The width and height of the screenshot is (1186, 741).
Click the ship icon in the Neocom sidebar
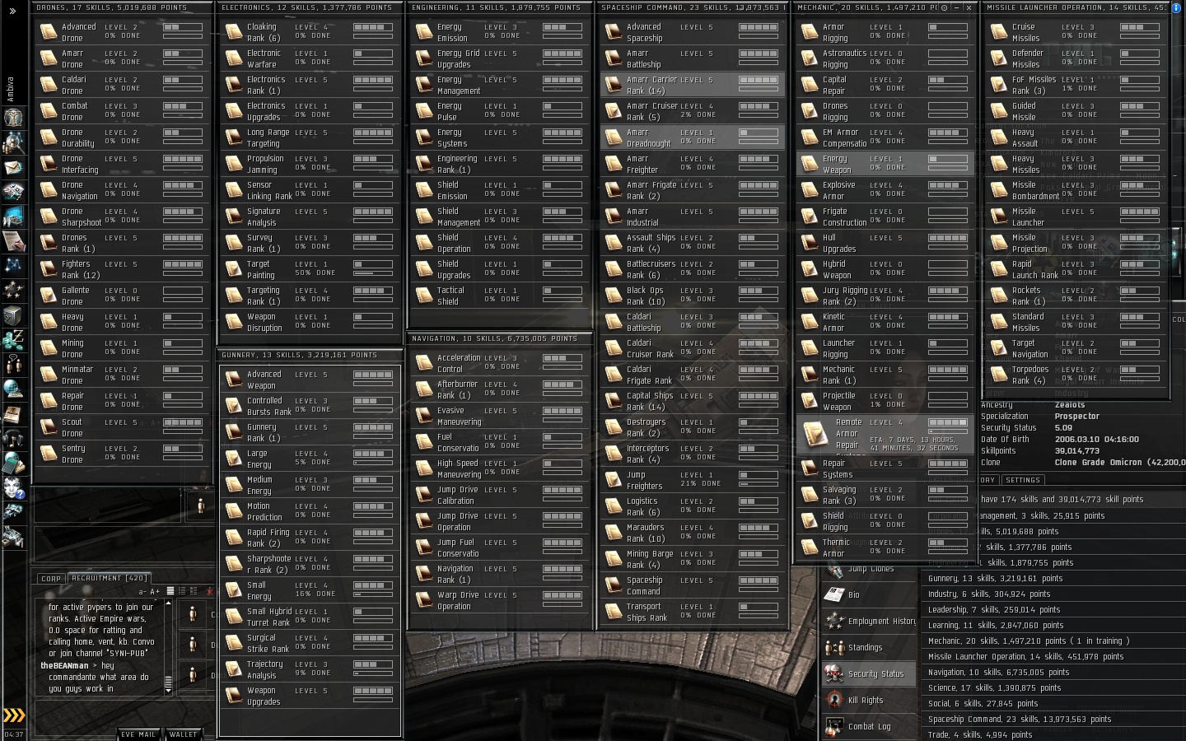[13, 512]
